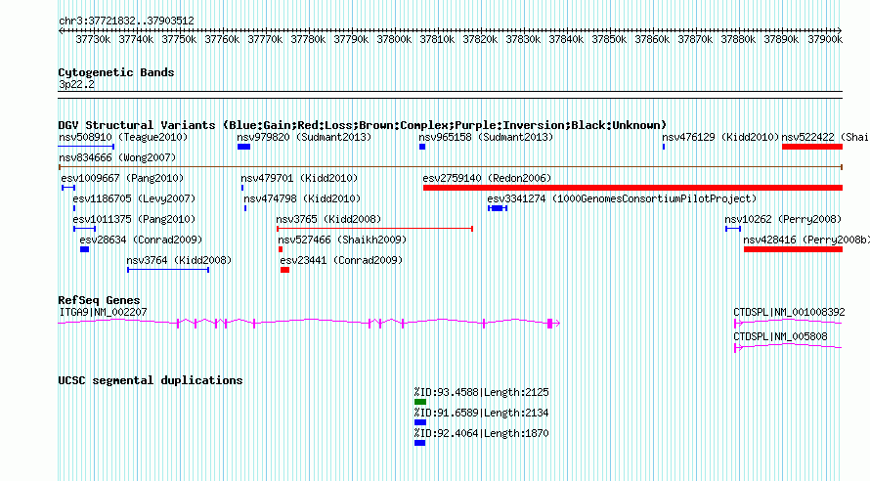Click the nsv10262 (Perry2008) label
870x481 pixels.
coord(783,219)
